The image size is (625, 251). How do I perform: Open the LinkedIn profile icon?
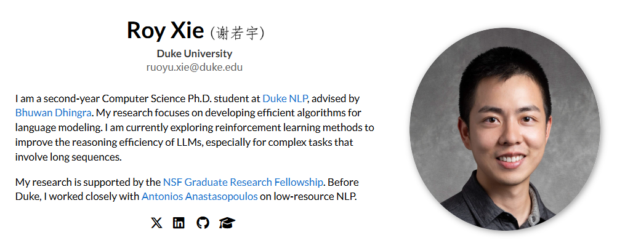pyautogui.click(x=179, y=223)
